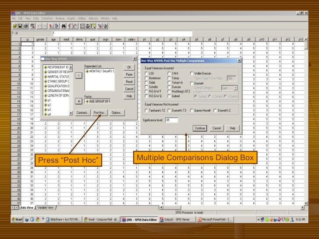This screenshot has height=239, width=319.
Task: Click the cell editor field above grid
Action: pyautogui.click(x=122, y=33)
